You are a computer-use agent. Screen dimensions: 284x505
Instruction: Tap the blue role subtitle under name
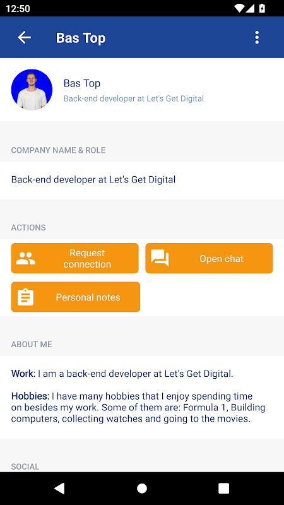[x=134, y=98]
